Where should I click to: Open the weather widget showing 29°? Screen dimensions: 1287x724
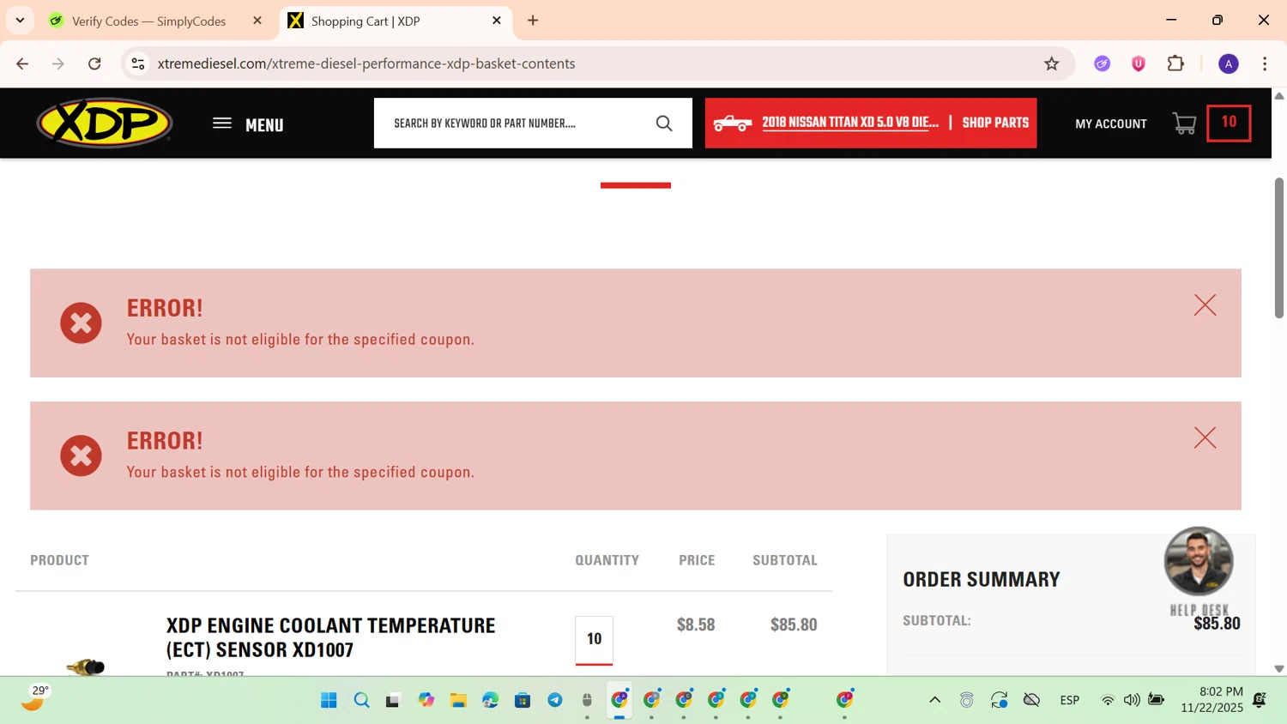click(x=34, y=698)
